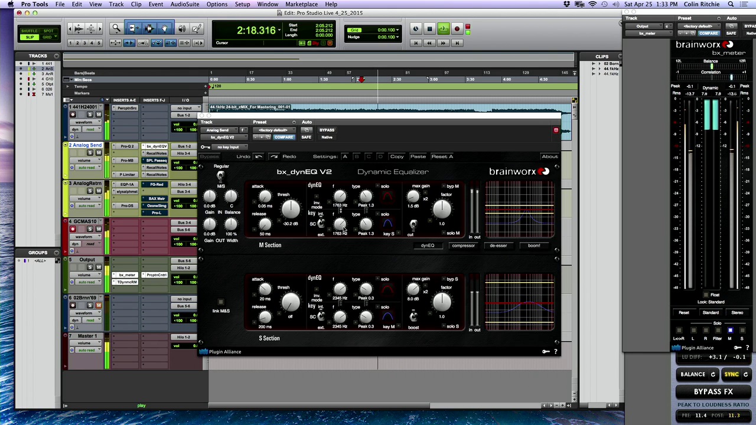This screenshot has height=425, width=756.
Task: Open the factory default preset dropdown
Action: click(273, 130)
